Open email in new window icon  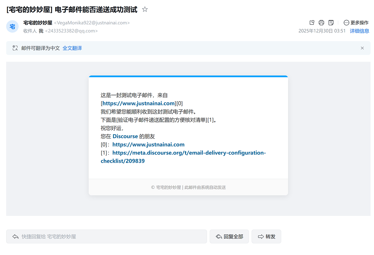312,23
